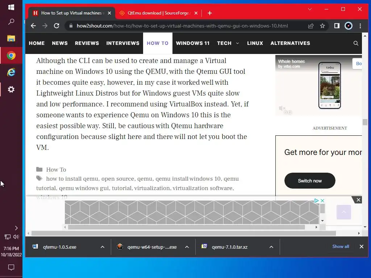Select the HOW TO nav item

158,43
